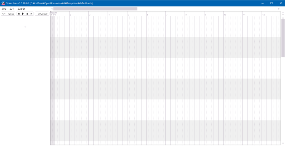Open the 파일 menu

pos(4,9)
